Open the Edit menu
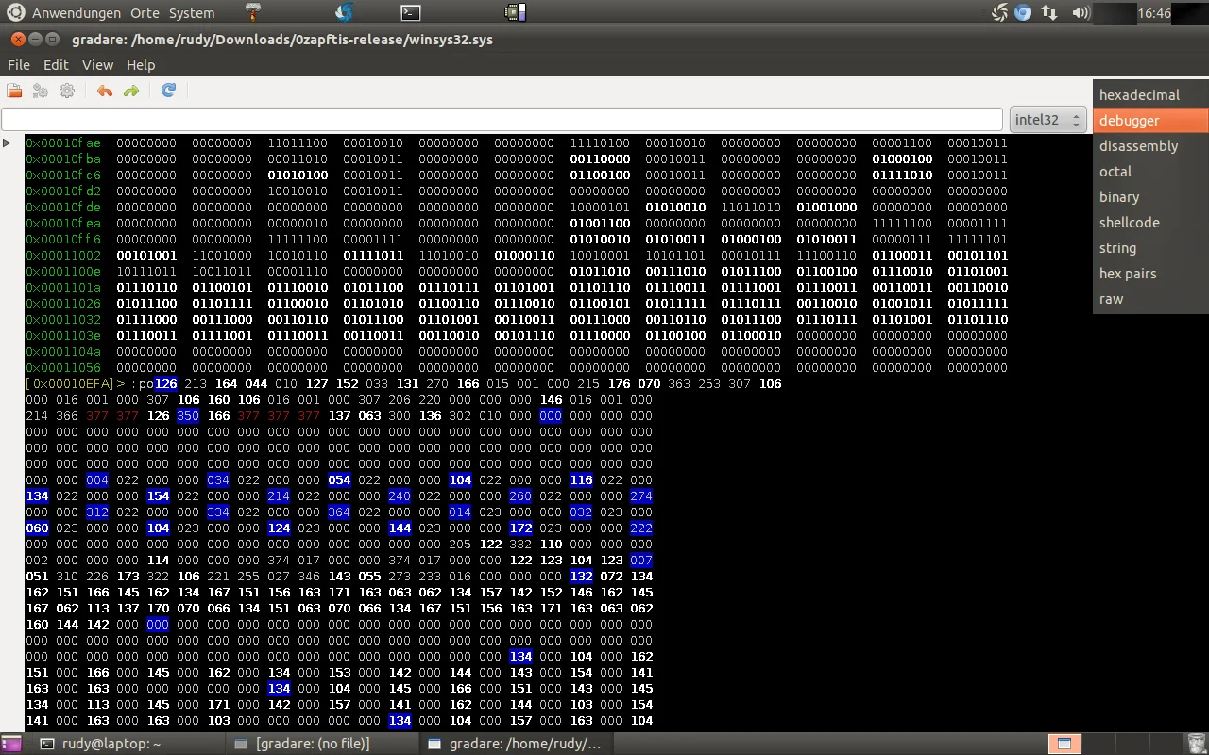 pyautogui.click(x=56, y=65)
